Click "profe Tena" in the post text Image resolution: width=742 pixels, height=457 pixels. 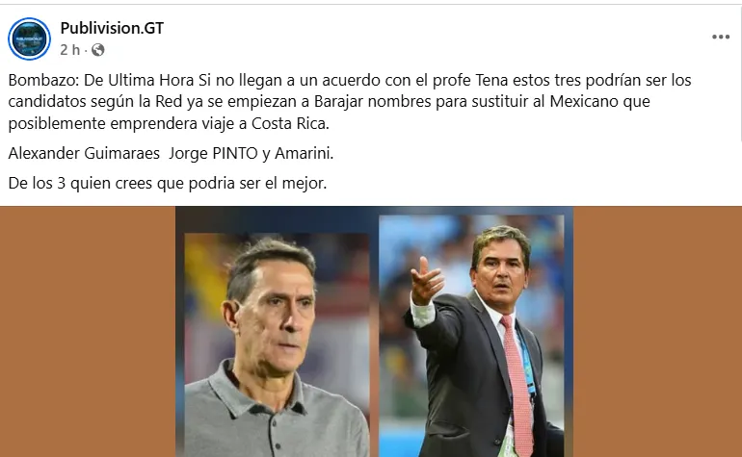point(469,81)
